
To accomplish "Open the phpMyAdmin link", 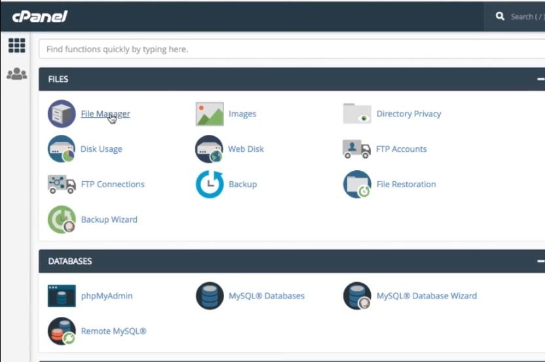I will [x=107, y=296].
